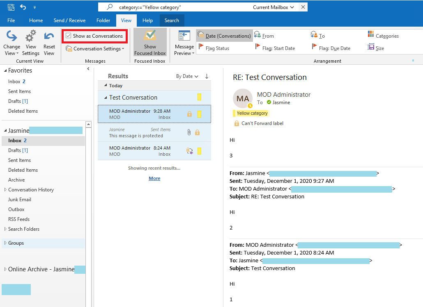Image resolution: width=423 pixels, height=307 pixels.
Task: Arrange messages by From
Action: [x=264, y=36]
